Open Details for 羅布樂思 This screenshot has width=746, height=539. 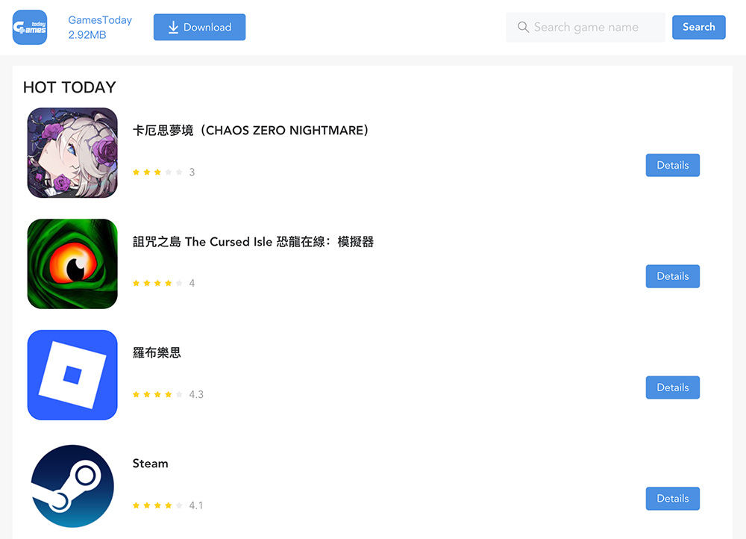click(x=672, y=387)
